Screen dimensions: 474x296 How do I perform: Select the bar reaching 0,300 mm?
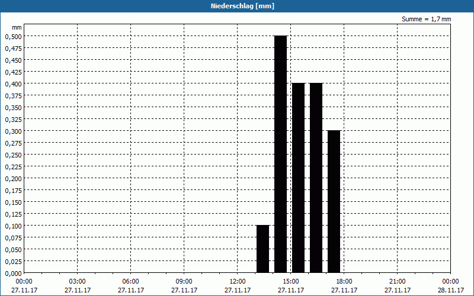tap(334, 201)
